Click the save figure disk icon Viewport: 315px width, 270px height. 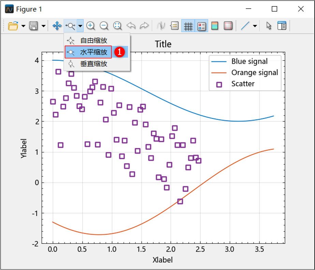(x=33, y=26)
